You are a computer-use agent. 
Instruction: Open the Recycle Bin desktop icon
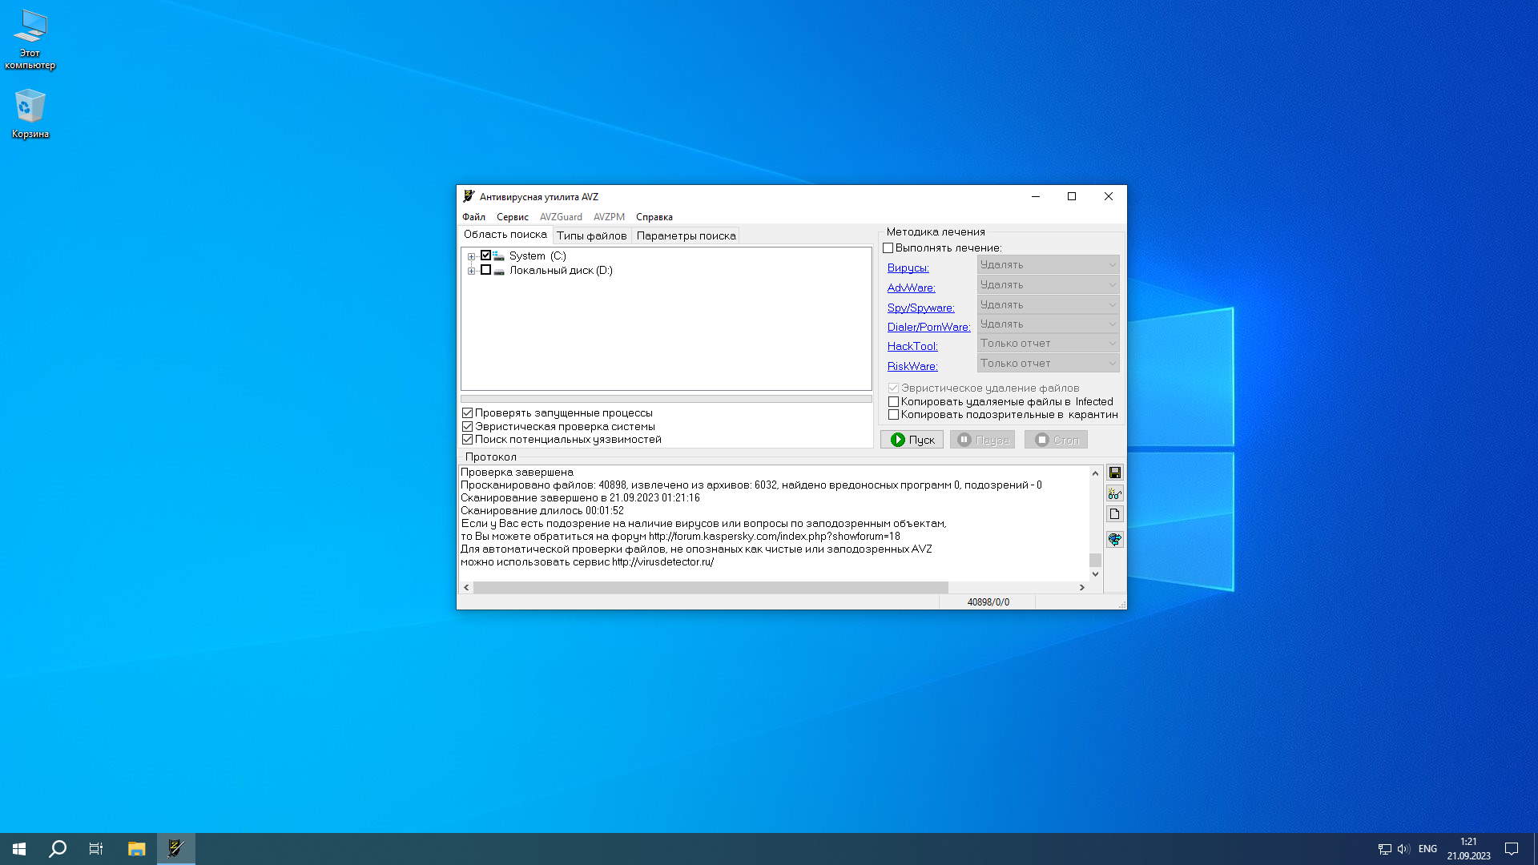30,113
